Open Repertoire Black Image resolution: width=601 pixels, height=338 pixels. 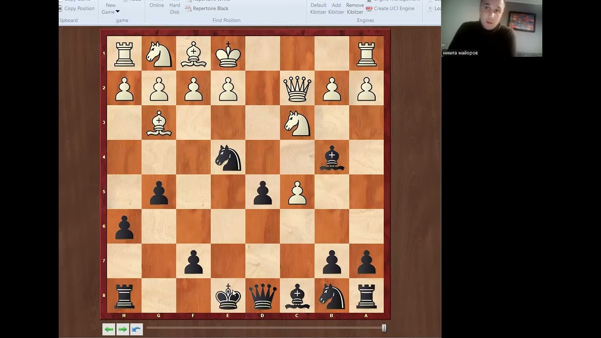click(x=207, y=8)
